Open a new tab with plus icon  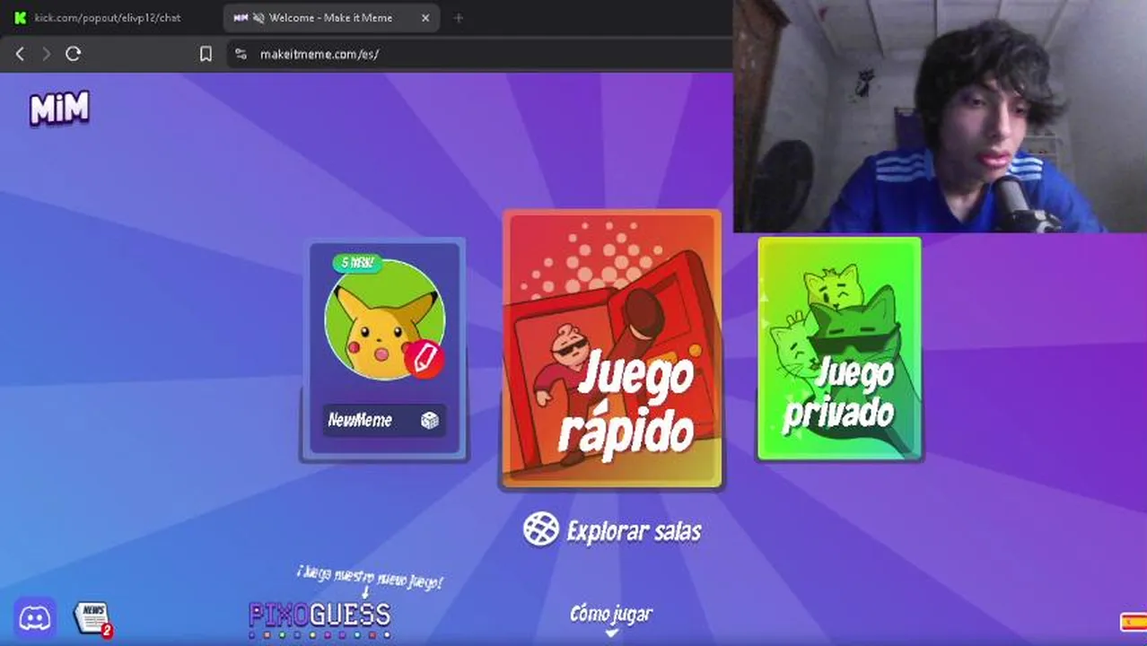(x=459, y=18)
